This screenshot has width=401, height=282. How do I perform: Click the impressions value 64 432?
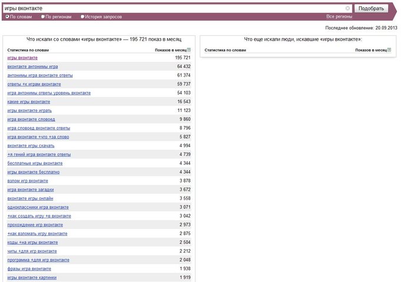tap(184, 67)
